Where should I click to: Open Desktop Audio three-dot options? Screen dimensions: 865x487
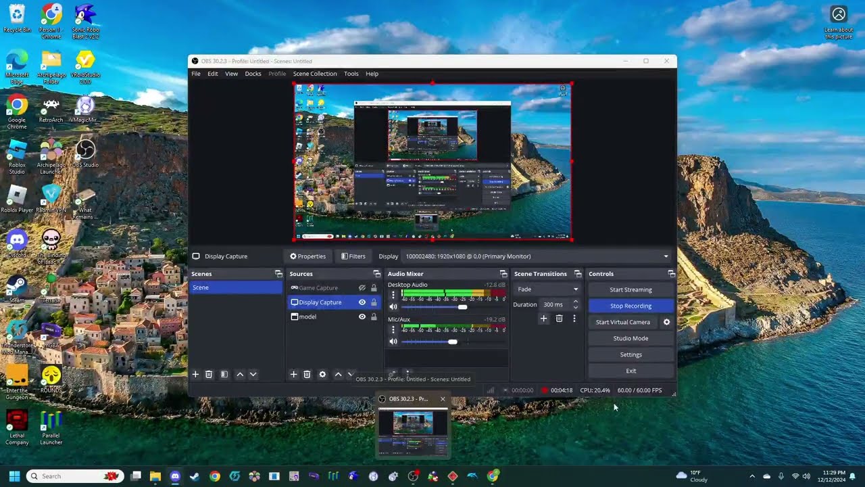click(393, 295)
